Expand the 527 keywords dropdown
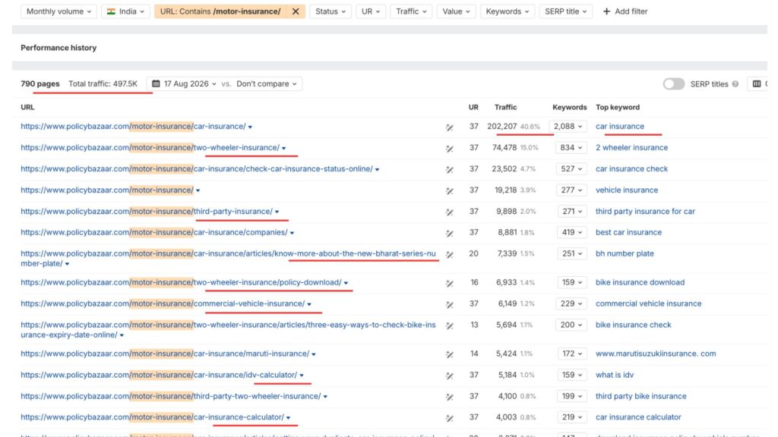778x437 pixels. pyautogui.click(x=571, y=169)
